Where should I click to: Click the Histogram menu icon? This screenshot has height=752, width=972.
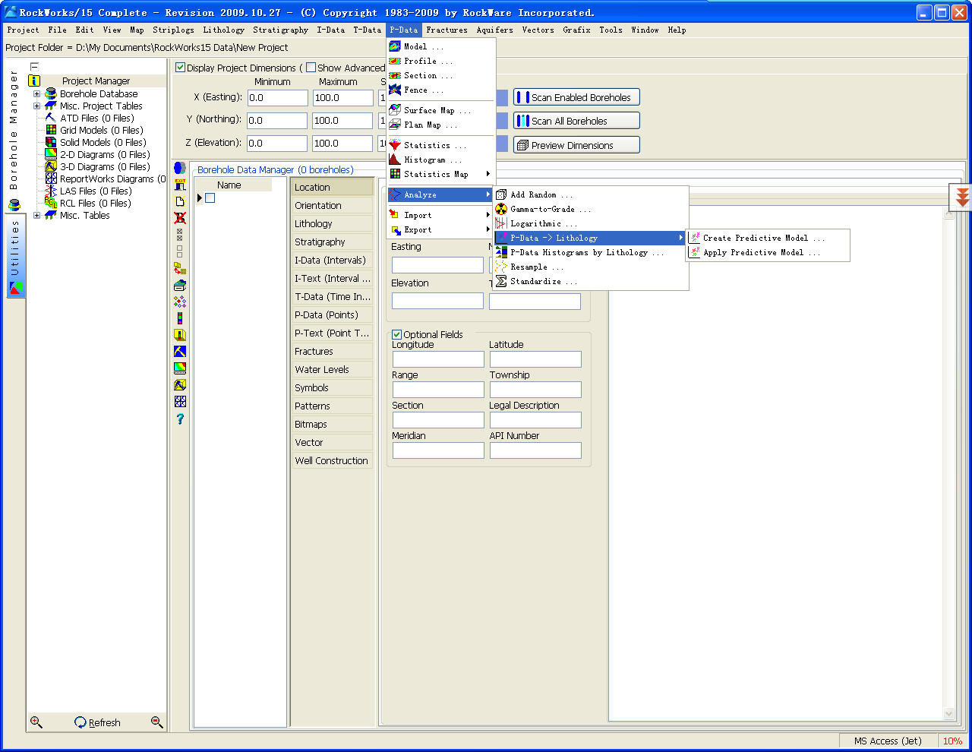pyautogui.click(x=395, y=160)
